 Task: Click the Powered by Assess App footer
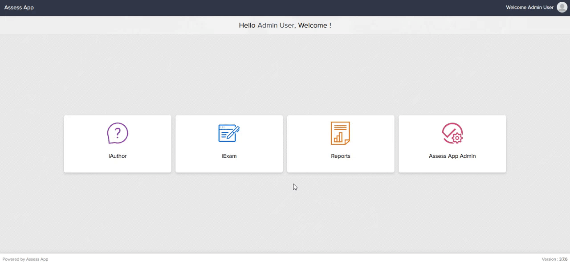[x=25, y=259]
